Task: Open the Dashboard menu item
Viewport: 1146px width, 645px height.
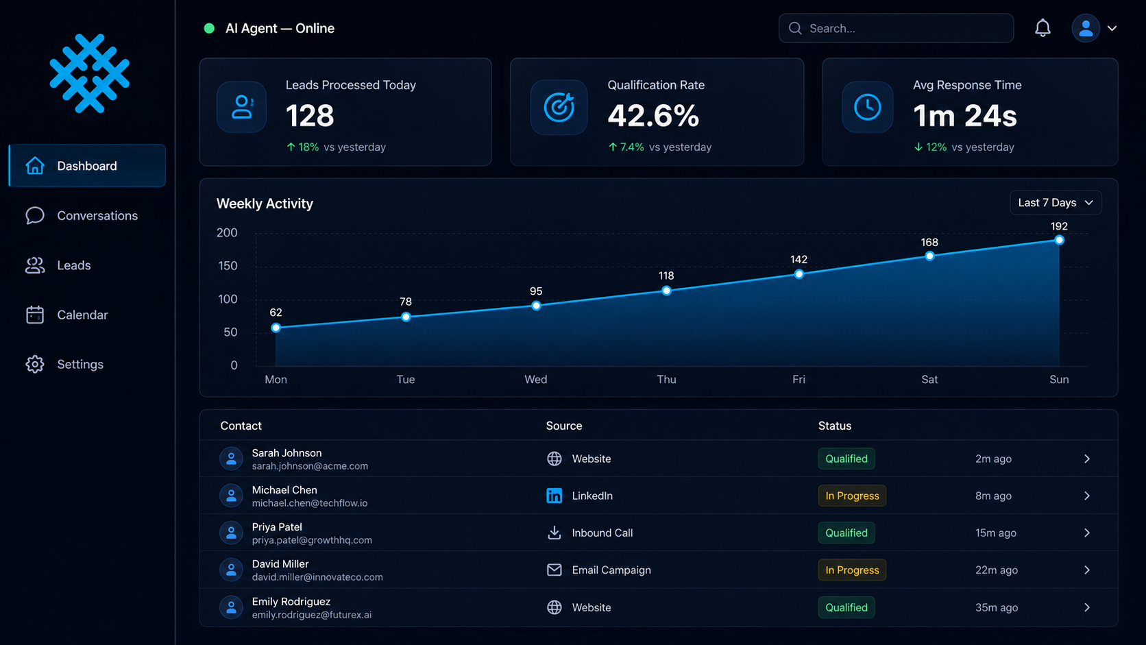Action: pyautogui.click(x=87, y=165)
